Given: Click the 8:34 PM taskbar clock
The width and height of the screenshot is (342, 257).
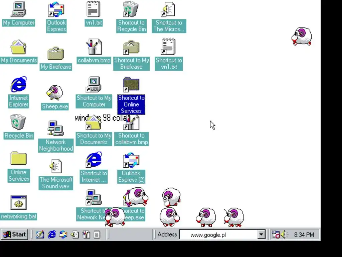Looking at the screenshot, I should [x=304, y=235].
